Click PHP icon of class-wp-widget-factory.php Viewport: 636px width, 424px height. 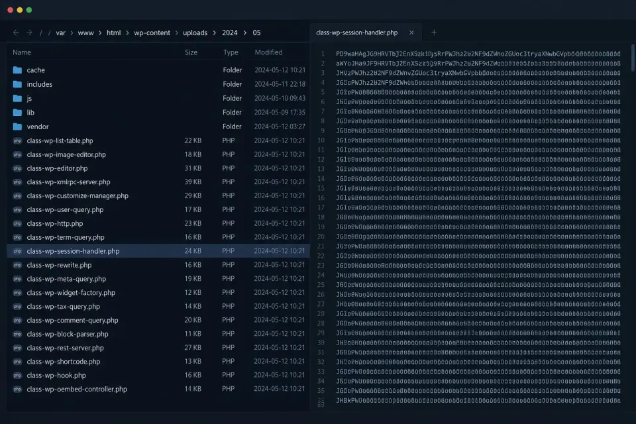[x=17, y=293]
